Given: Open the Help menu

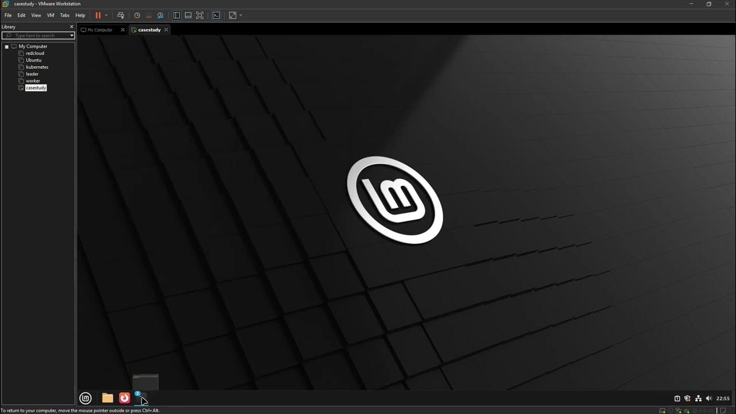Looking at the screenshot, I should [80, 16].
